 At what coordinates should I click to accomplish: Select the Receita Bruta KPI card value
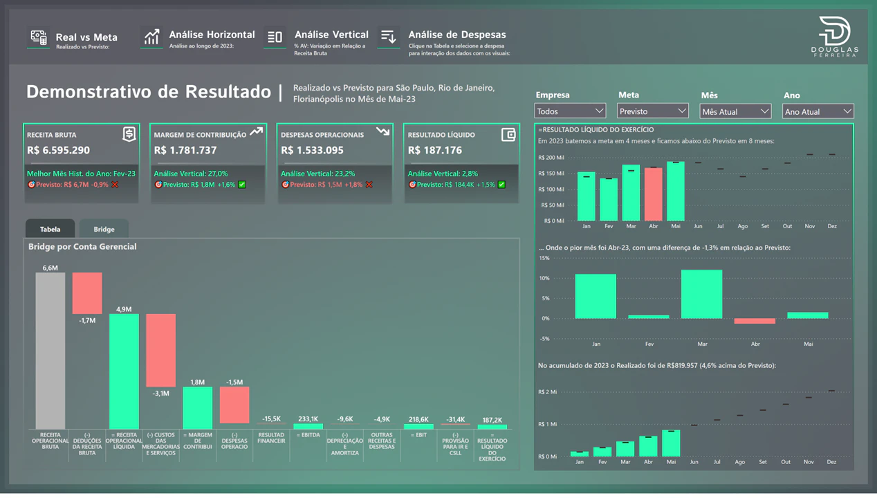[58, 150]
